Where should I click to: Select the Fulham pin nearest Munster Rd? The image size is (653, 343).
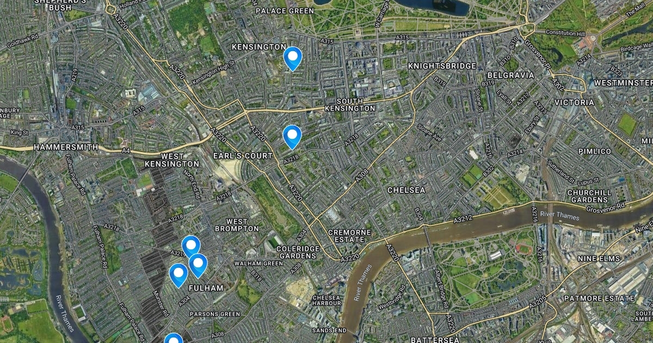pos(178,275)
